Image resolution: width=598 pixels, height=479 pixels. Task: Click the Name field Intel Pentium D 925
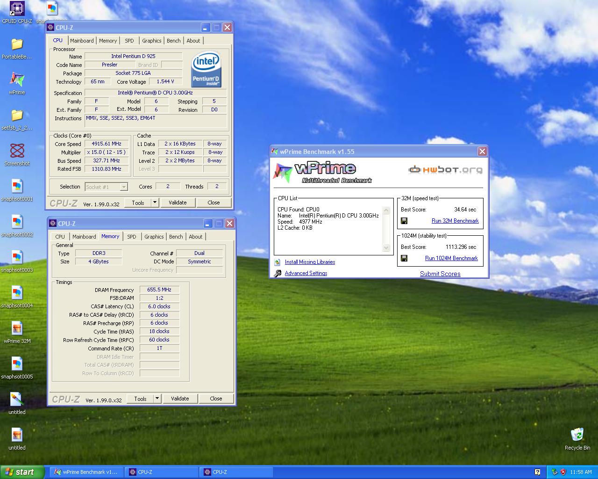133,56
